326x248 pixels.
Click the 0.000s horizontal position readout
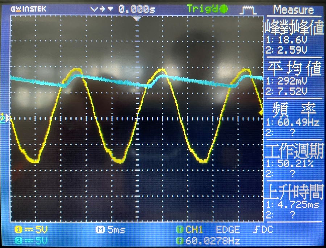pyautogui.click(x=136, y=9)
